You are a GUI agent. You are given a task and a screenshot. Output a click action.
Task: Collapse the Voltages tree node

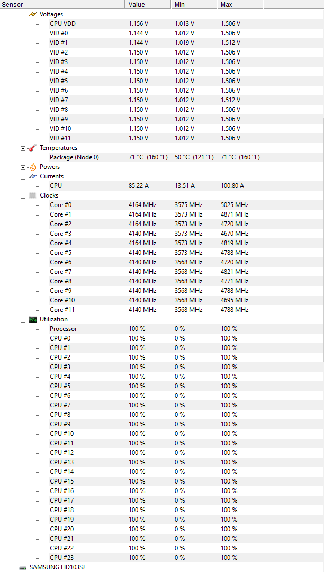23,14
